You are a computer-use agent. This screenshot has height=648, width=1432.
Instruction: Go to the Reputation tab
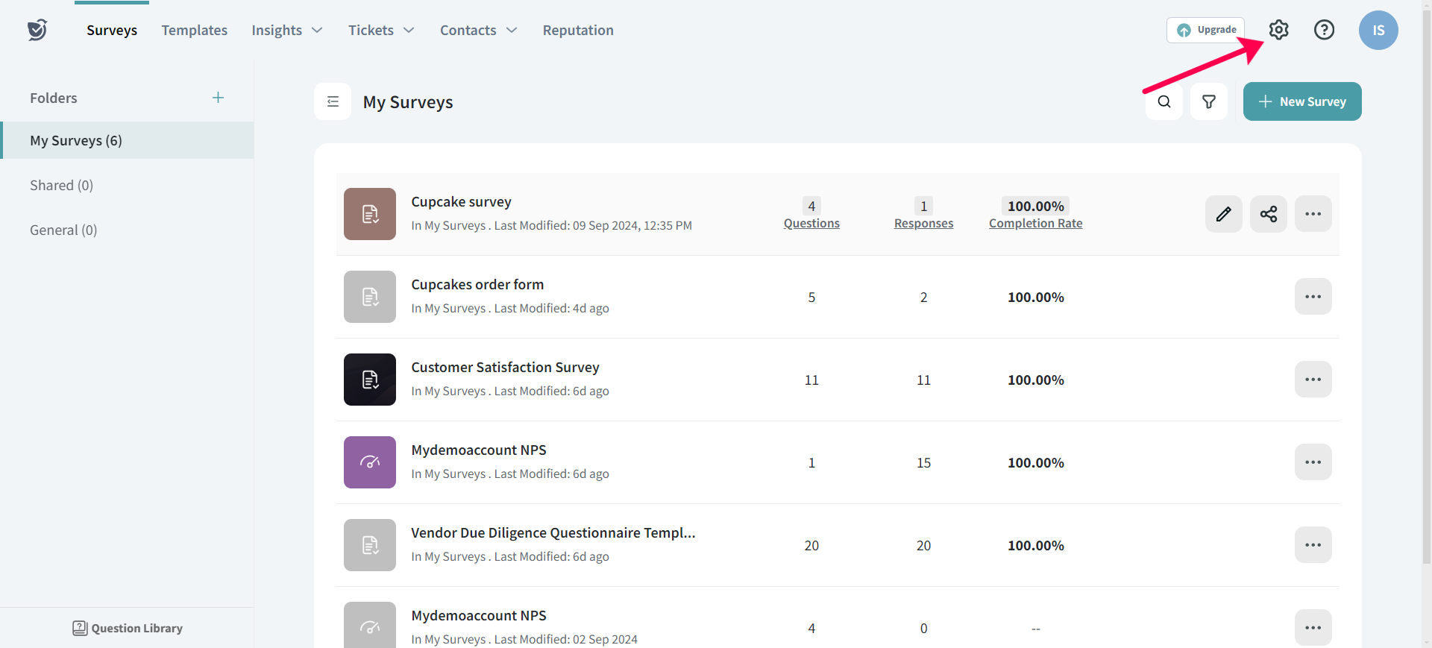578,30
